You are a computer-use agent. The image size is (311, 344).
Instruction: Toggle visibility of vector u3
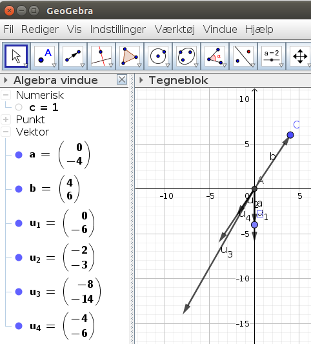19,292
